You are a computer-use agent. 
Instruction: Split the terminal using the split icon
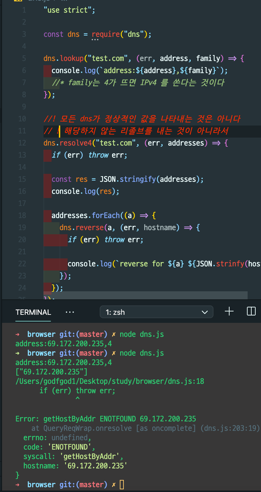(251, 311)
